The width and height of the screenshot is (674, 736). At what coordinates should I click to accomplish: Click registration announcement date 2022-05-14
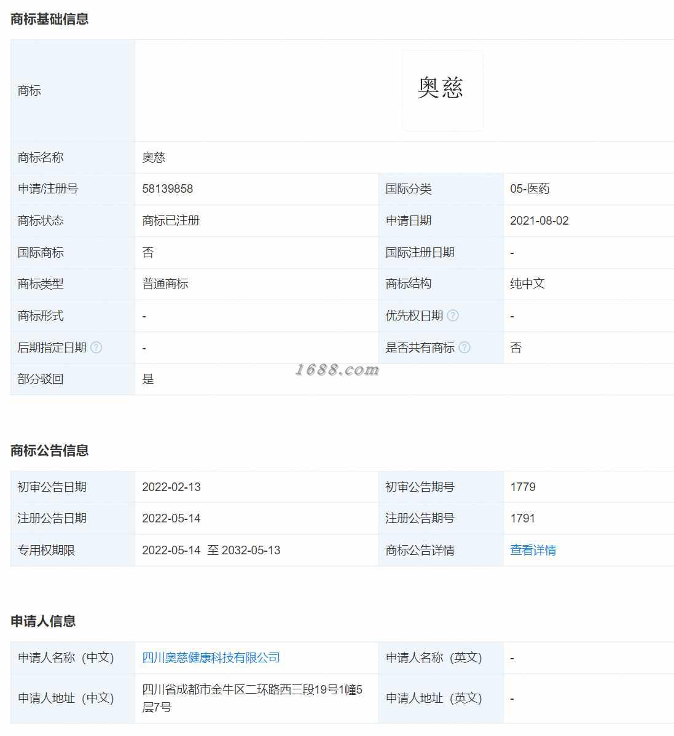[x=171, y=518]
